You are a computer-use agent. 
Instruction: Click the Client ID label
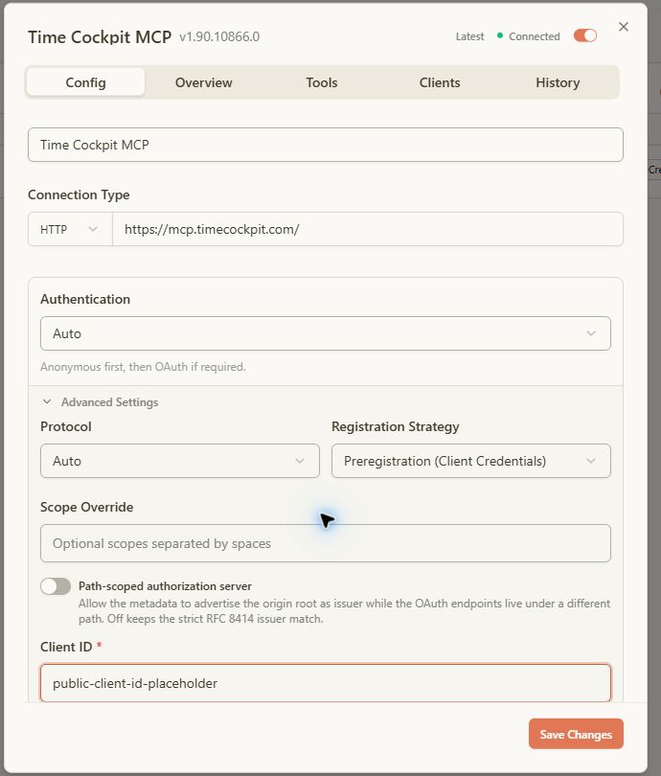66,647
